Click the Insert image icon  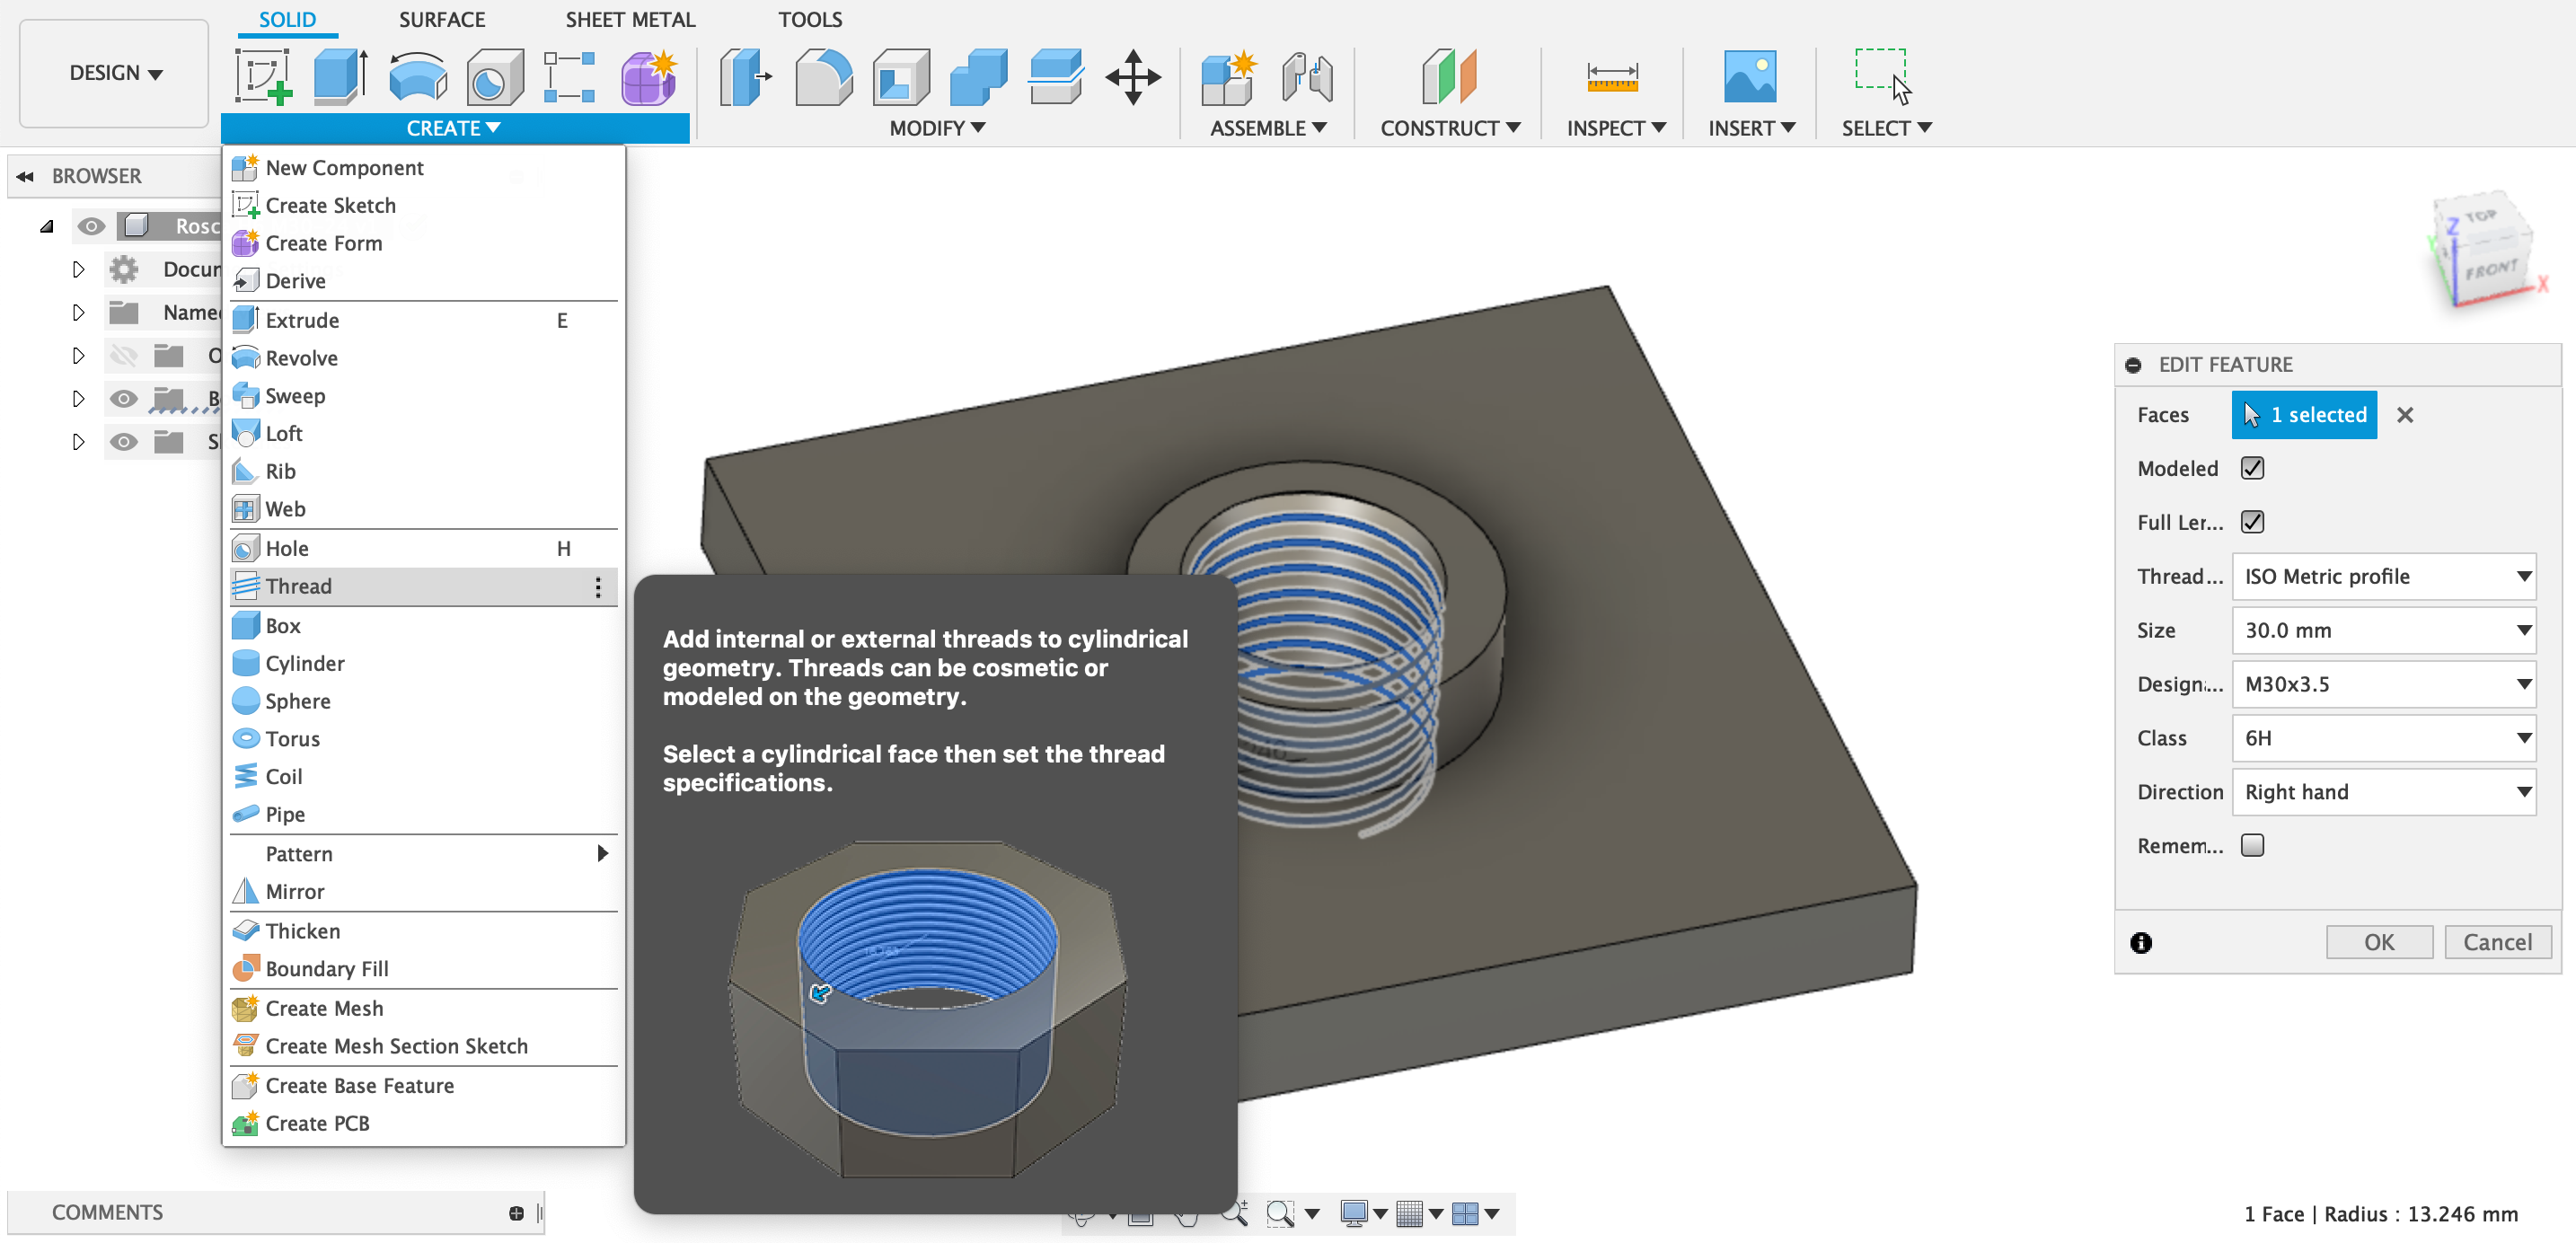[1749, 76]
